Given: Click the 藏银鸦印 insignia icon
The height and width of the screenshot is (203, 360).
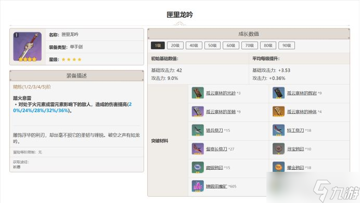Looking at the screenshot, I should click(198, 168).
